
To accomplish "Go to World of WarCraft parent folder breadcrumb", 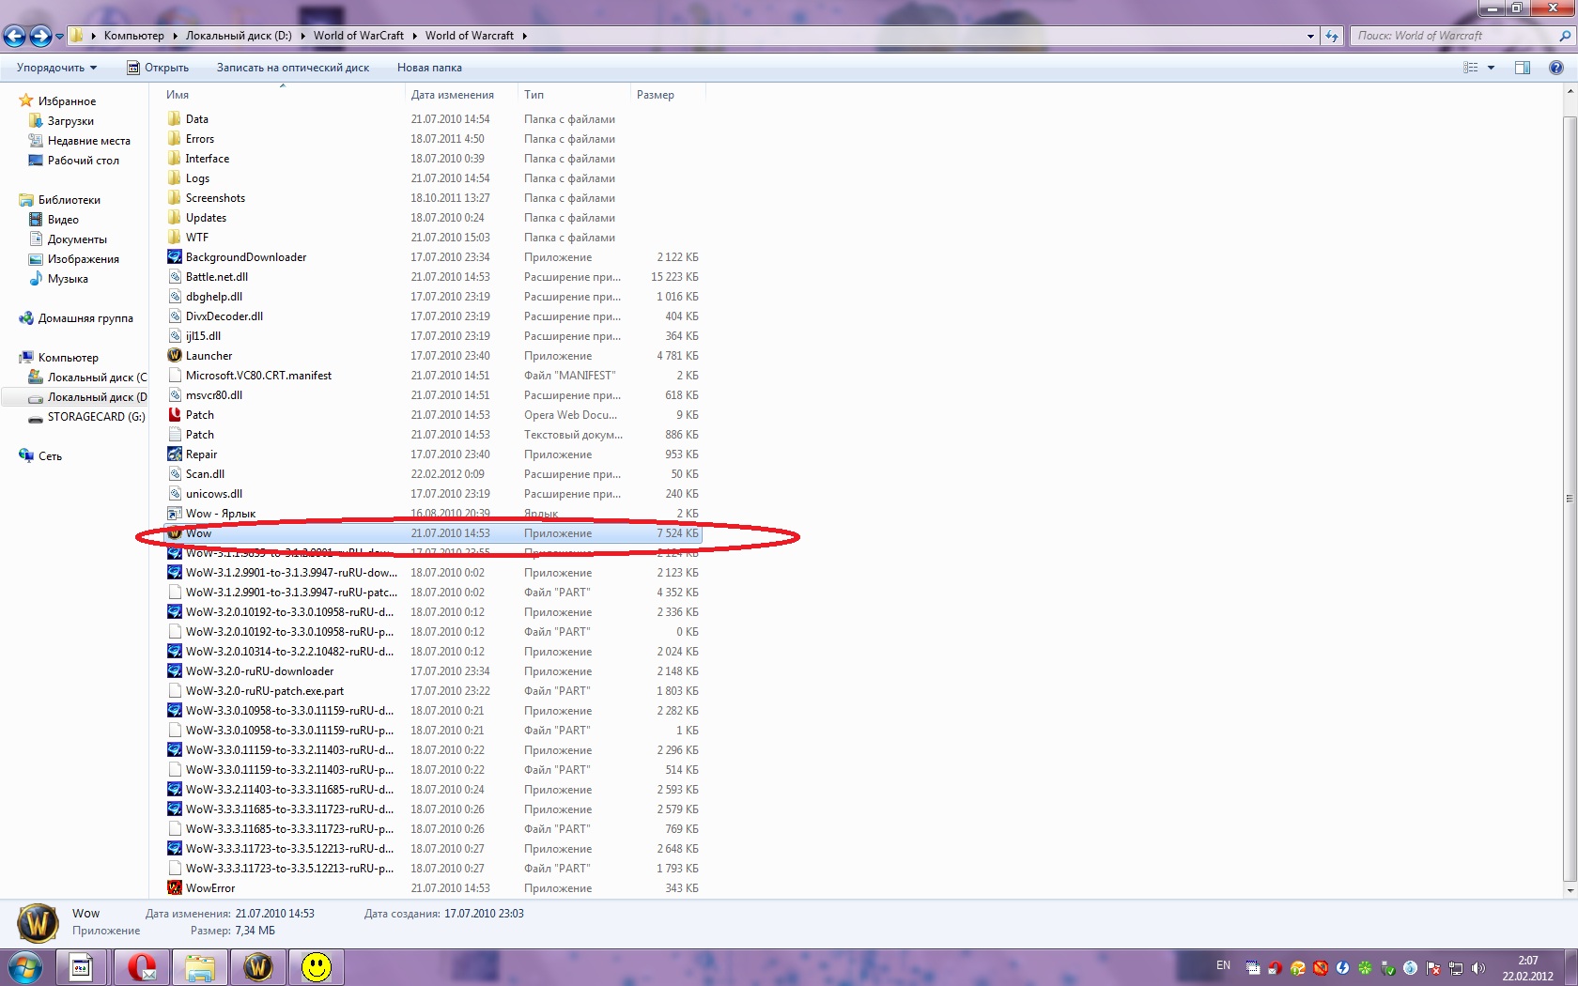I will coord(359,36).
